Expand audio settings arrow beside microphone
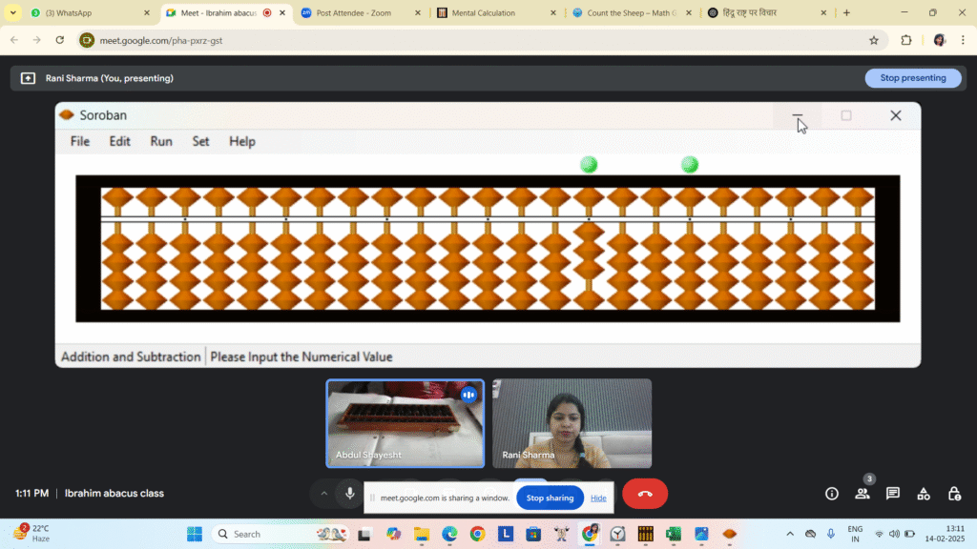Screen dimensions: 977x549 324,494
